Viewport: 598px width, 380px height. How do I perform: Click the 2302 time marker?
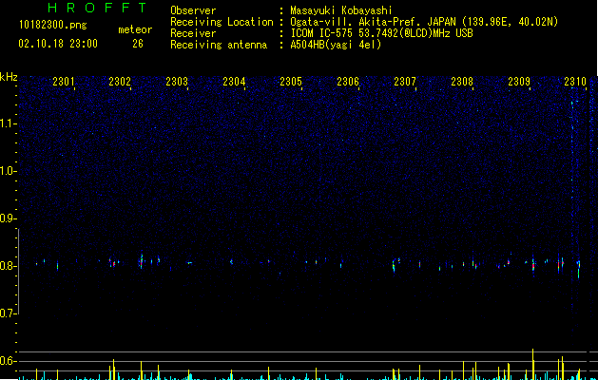[120, 82]
